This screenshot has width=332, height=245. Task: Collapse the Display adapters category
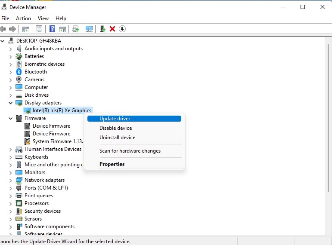[x=11, y=103]
